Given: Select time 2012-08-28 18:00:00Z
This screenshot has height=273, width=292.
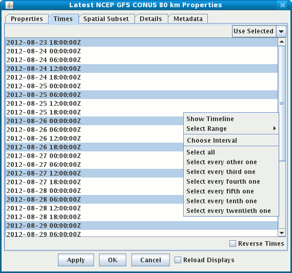Looking at the screenshot, I should click(94, 217).
